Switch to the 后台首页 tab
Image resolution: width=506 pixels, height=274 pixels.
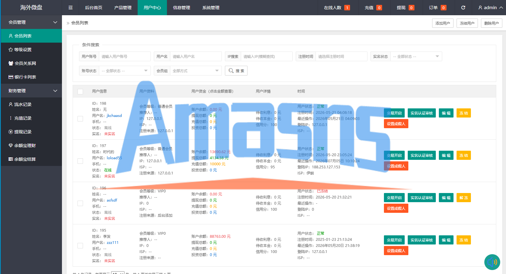click(x=94, y=8)
